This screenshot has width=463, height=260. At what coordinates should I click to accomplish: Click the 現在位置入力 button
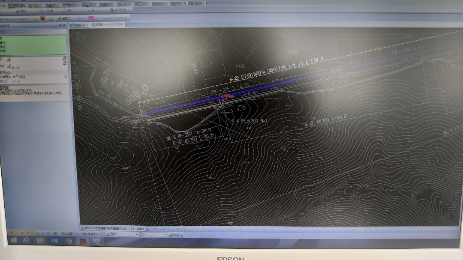69,234
